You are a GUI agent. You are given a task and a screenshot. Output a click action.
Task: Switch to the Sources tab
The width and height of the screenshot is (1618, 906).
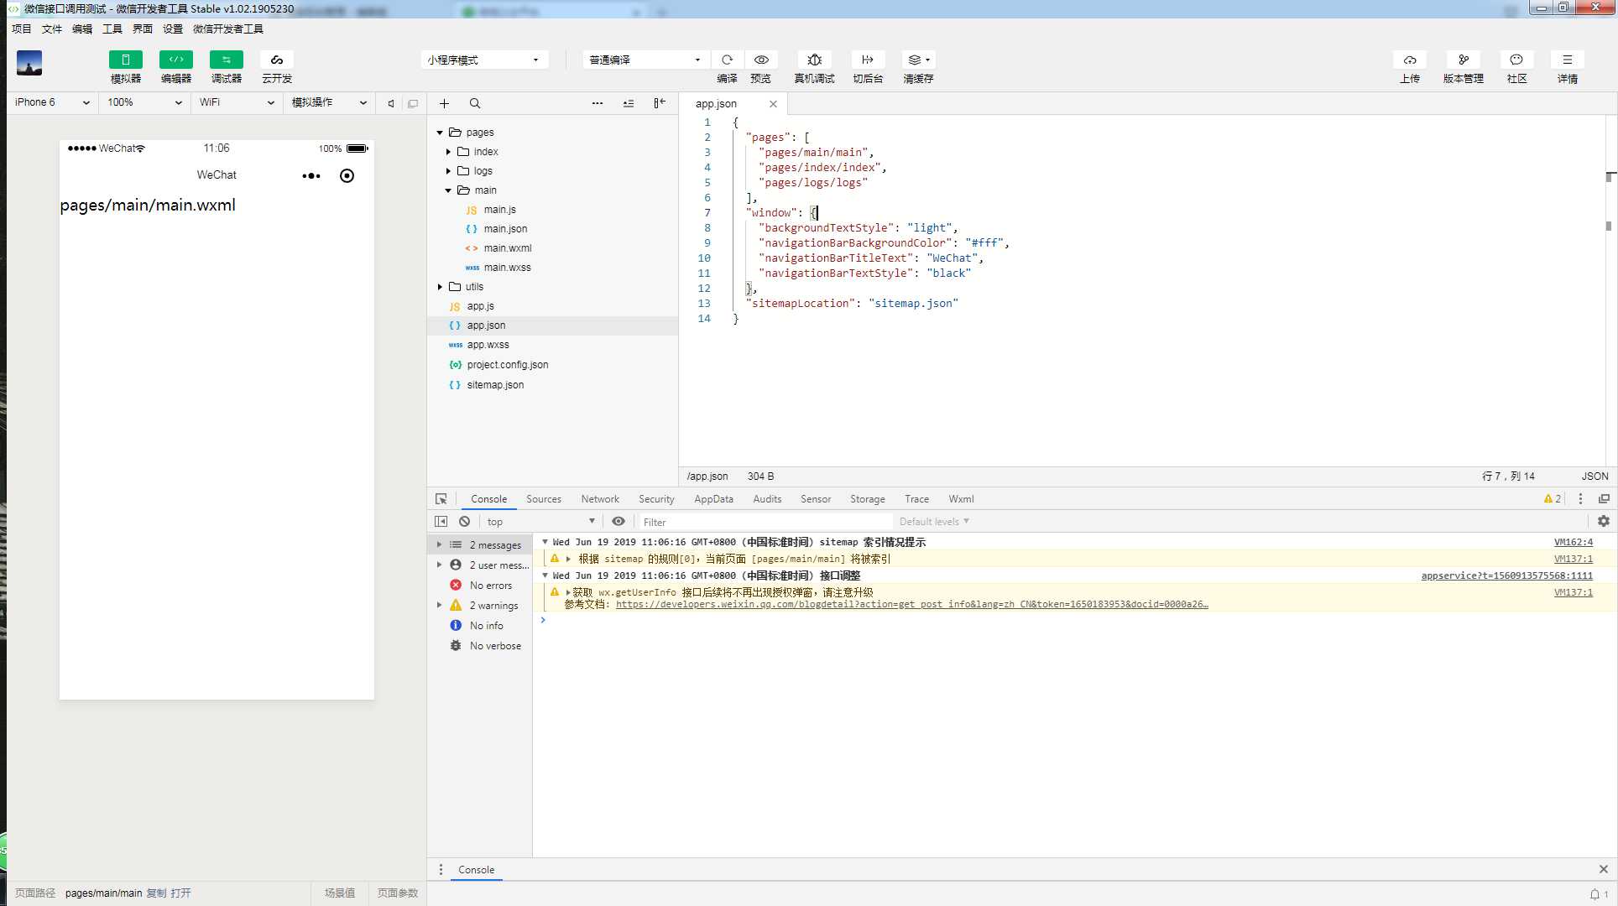[x=544, y=499]
